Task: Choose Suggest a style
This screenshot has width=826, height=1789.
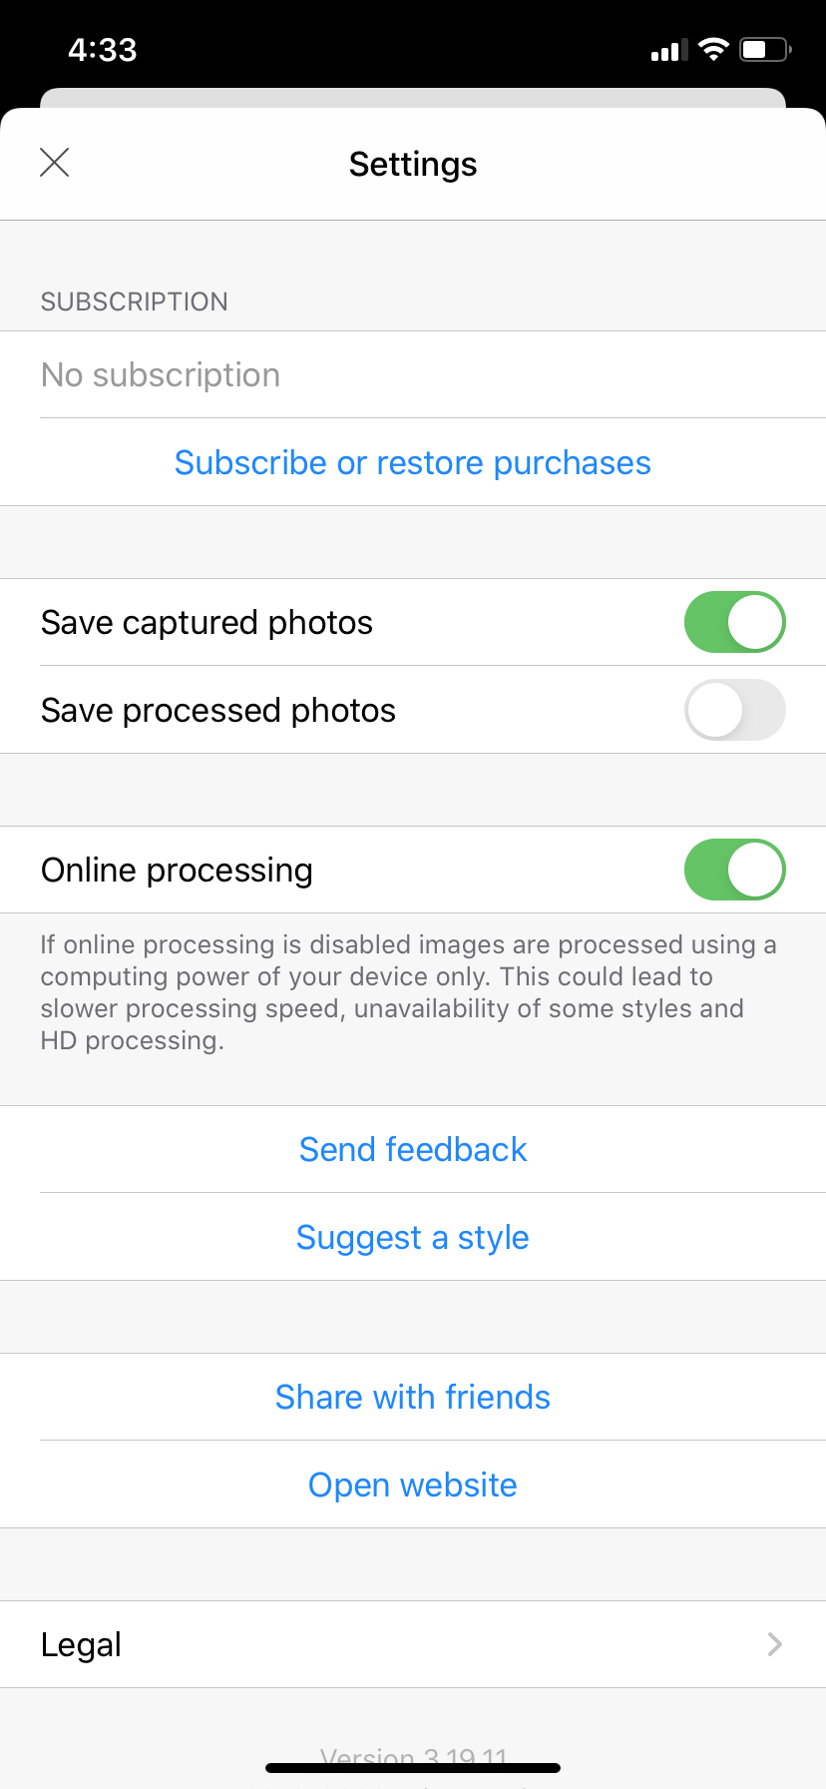Action: click(413, 1238)
